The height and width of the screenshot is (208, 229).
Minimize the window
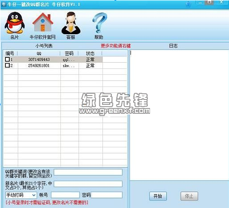tap(201, 2)
